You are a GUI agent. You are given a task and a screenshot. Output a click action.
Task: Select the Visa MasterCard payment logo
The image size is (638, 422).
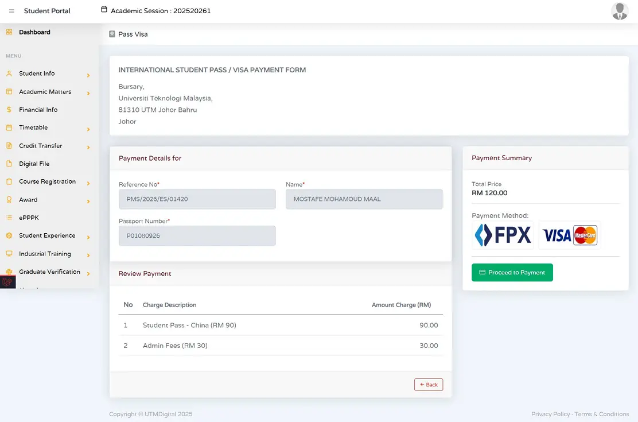coord(570,235)
